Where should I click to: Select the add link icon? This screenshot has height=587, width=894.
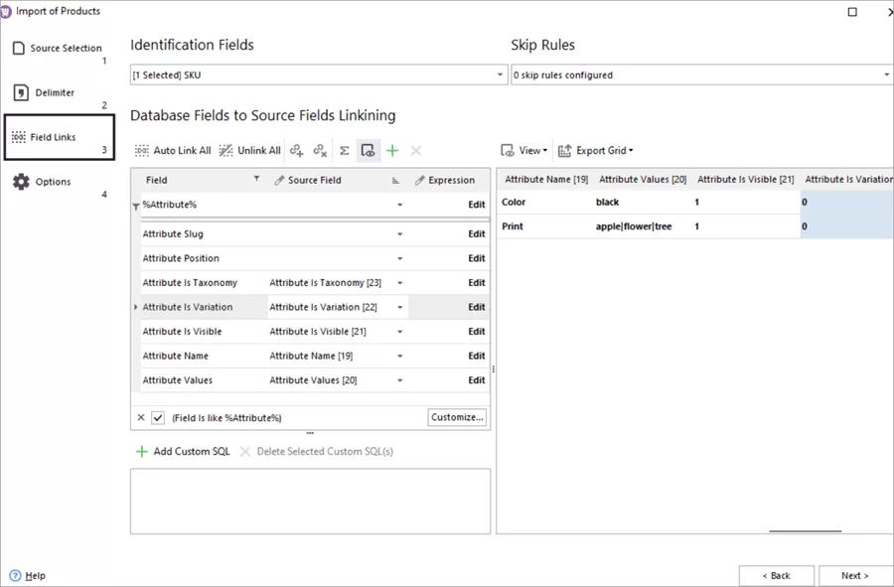297,151
